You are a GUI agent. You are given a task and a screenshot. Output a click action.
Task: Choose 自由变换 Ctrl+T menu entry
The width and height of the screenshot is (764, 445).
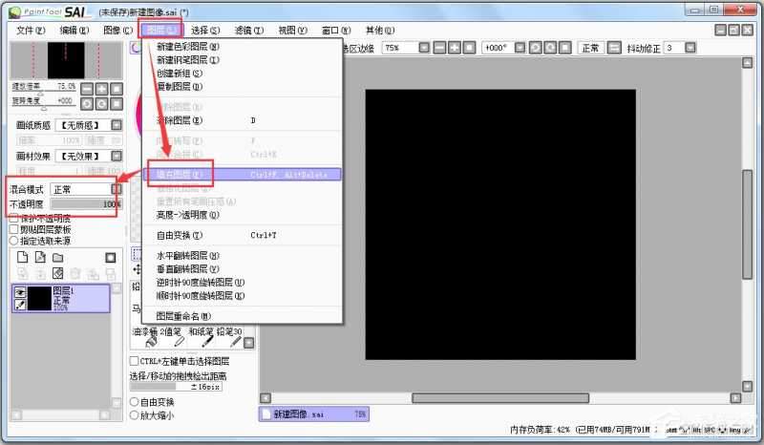tap(243, 236)
